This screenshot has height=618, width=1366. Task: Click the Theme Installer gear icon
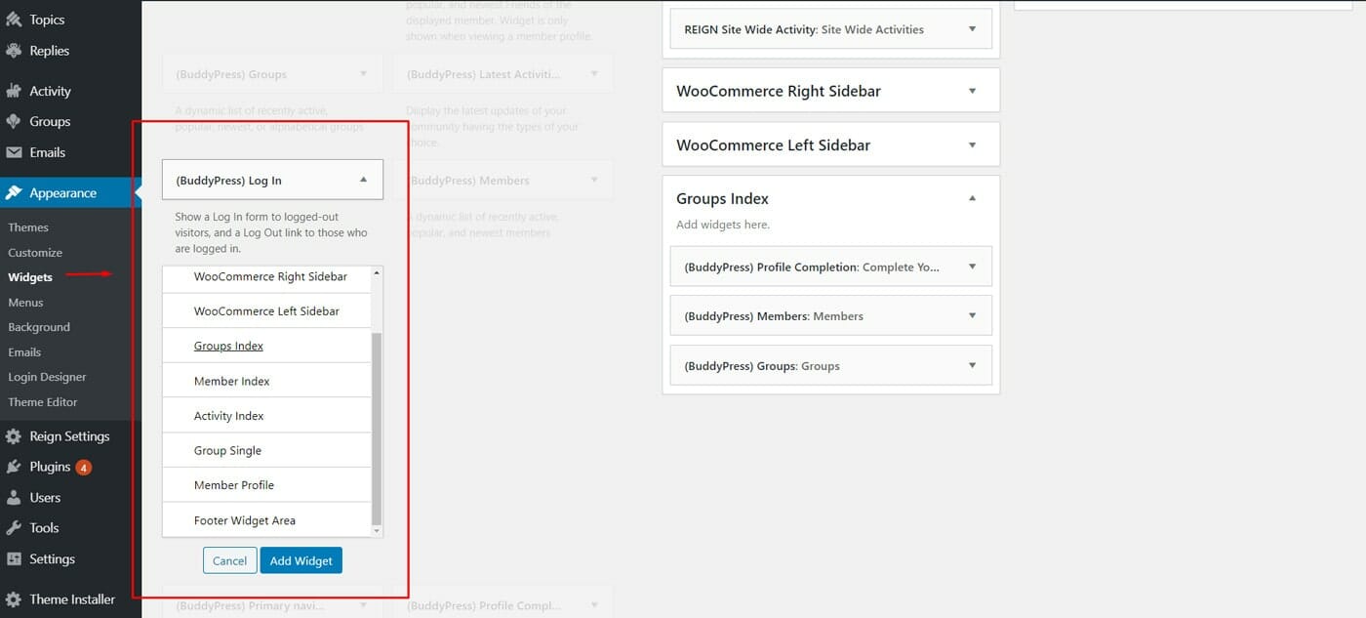click(14, 599)
